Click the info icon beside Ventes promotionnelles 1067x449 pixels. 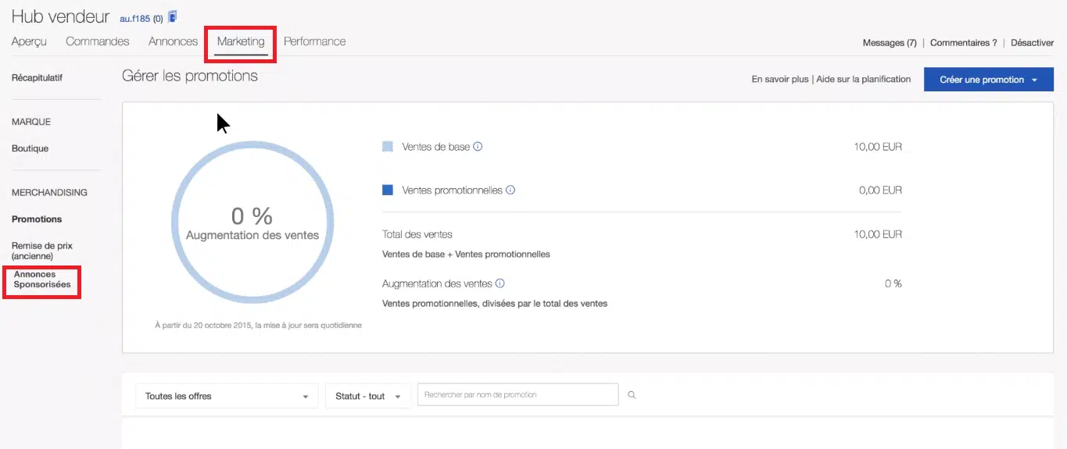point(510,190)
